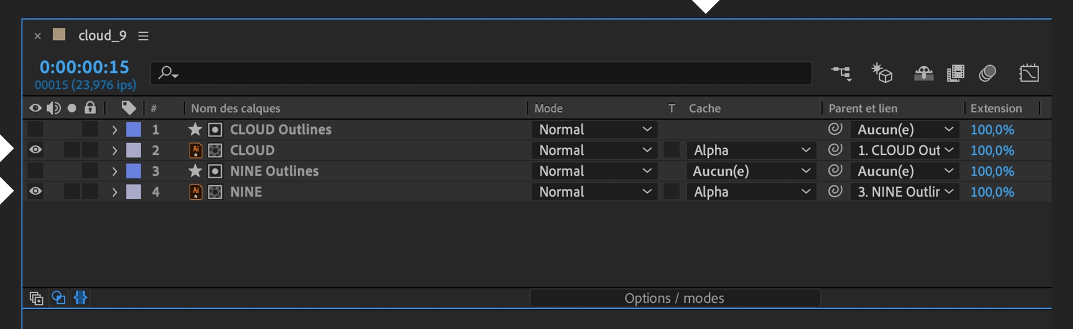Screen dimensions: 1073x329
Task: Open track matte dropdown for CLOUD layer
Action: pos(751,150)
